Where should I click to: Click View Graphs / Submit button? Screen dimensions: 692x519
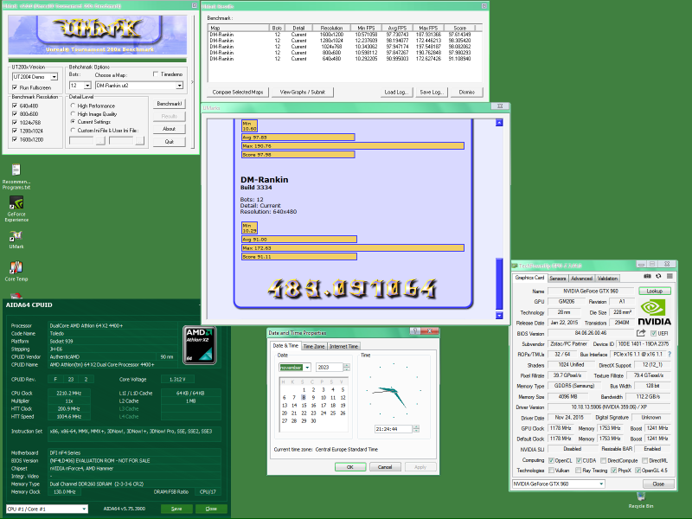(x=302, y=93)
